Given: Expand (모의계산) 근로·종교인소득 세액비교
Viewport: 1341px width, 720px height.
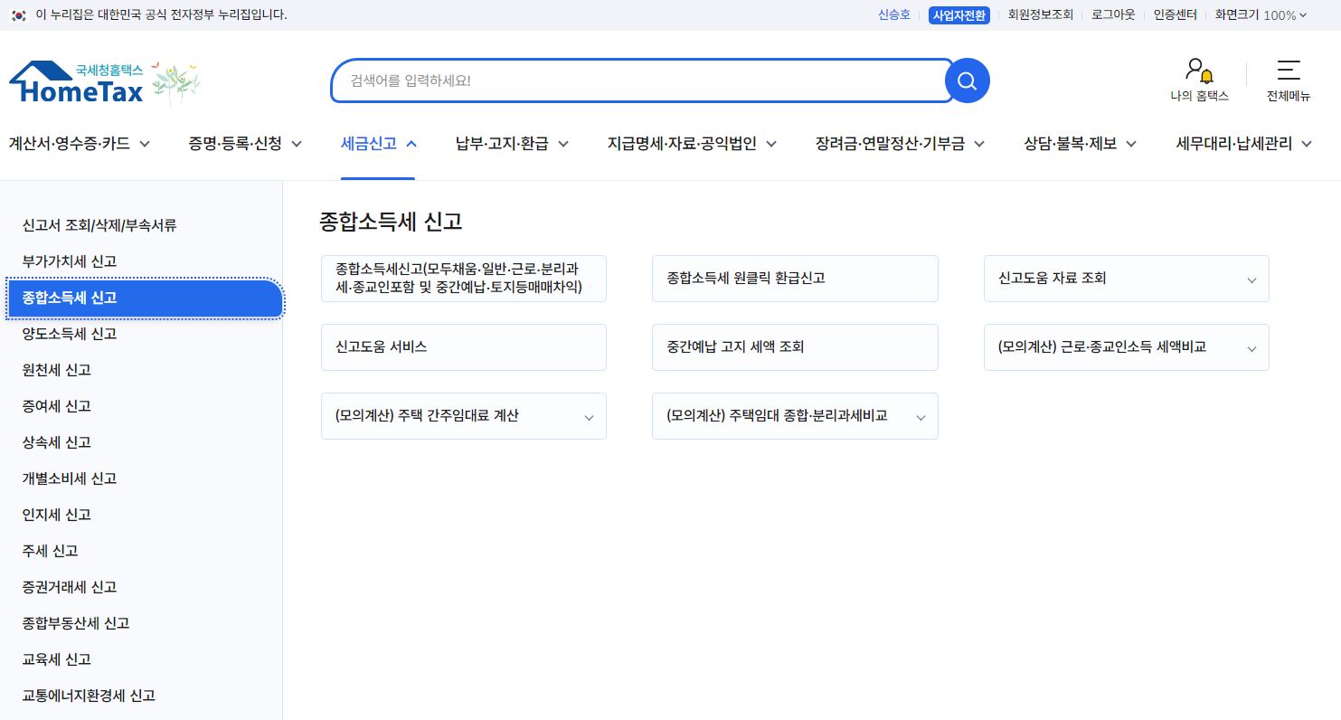Looking at the screenshot, I should click(x=1252, y=347).
